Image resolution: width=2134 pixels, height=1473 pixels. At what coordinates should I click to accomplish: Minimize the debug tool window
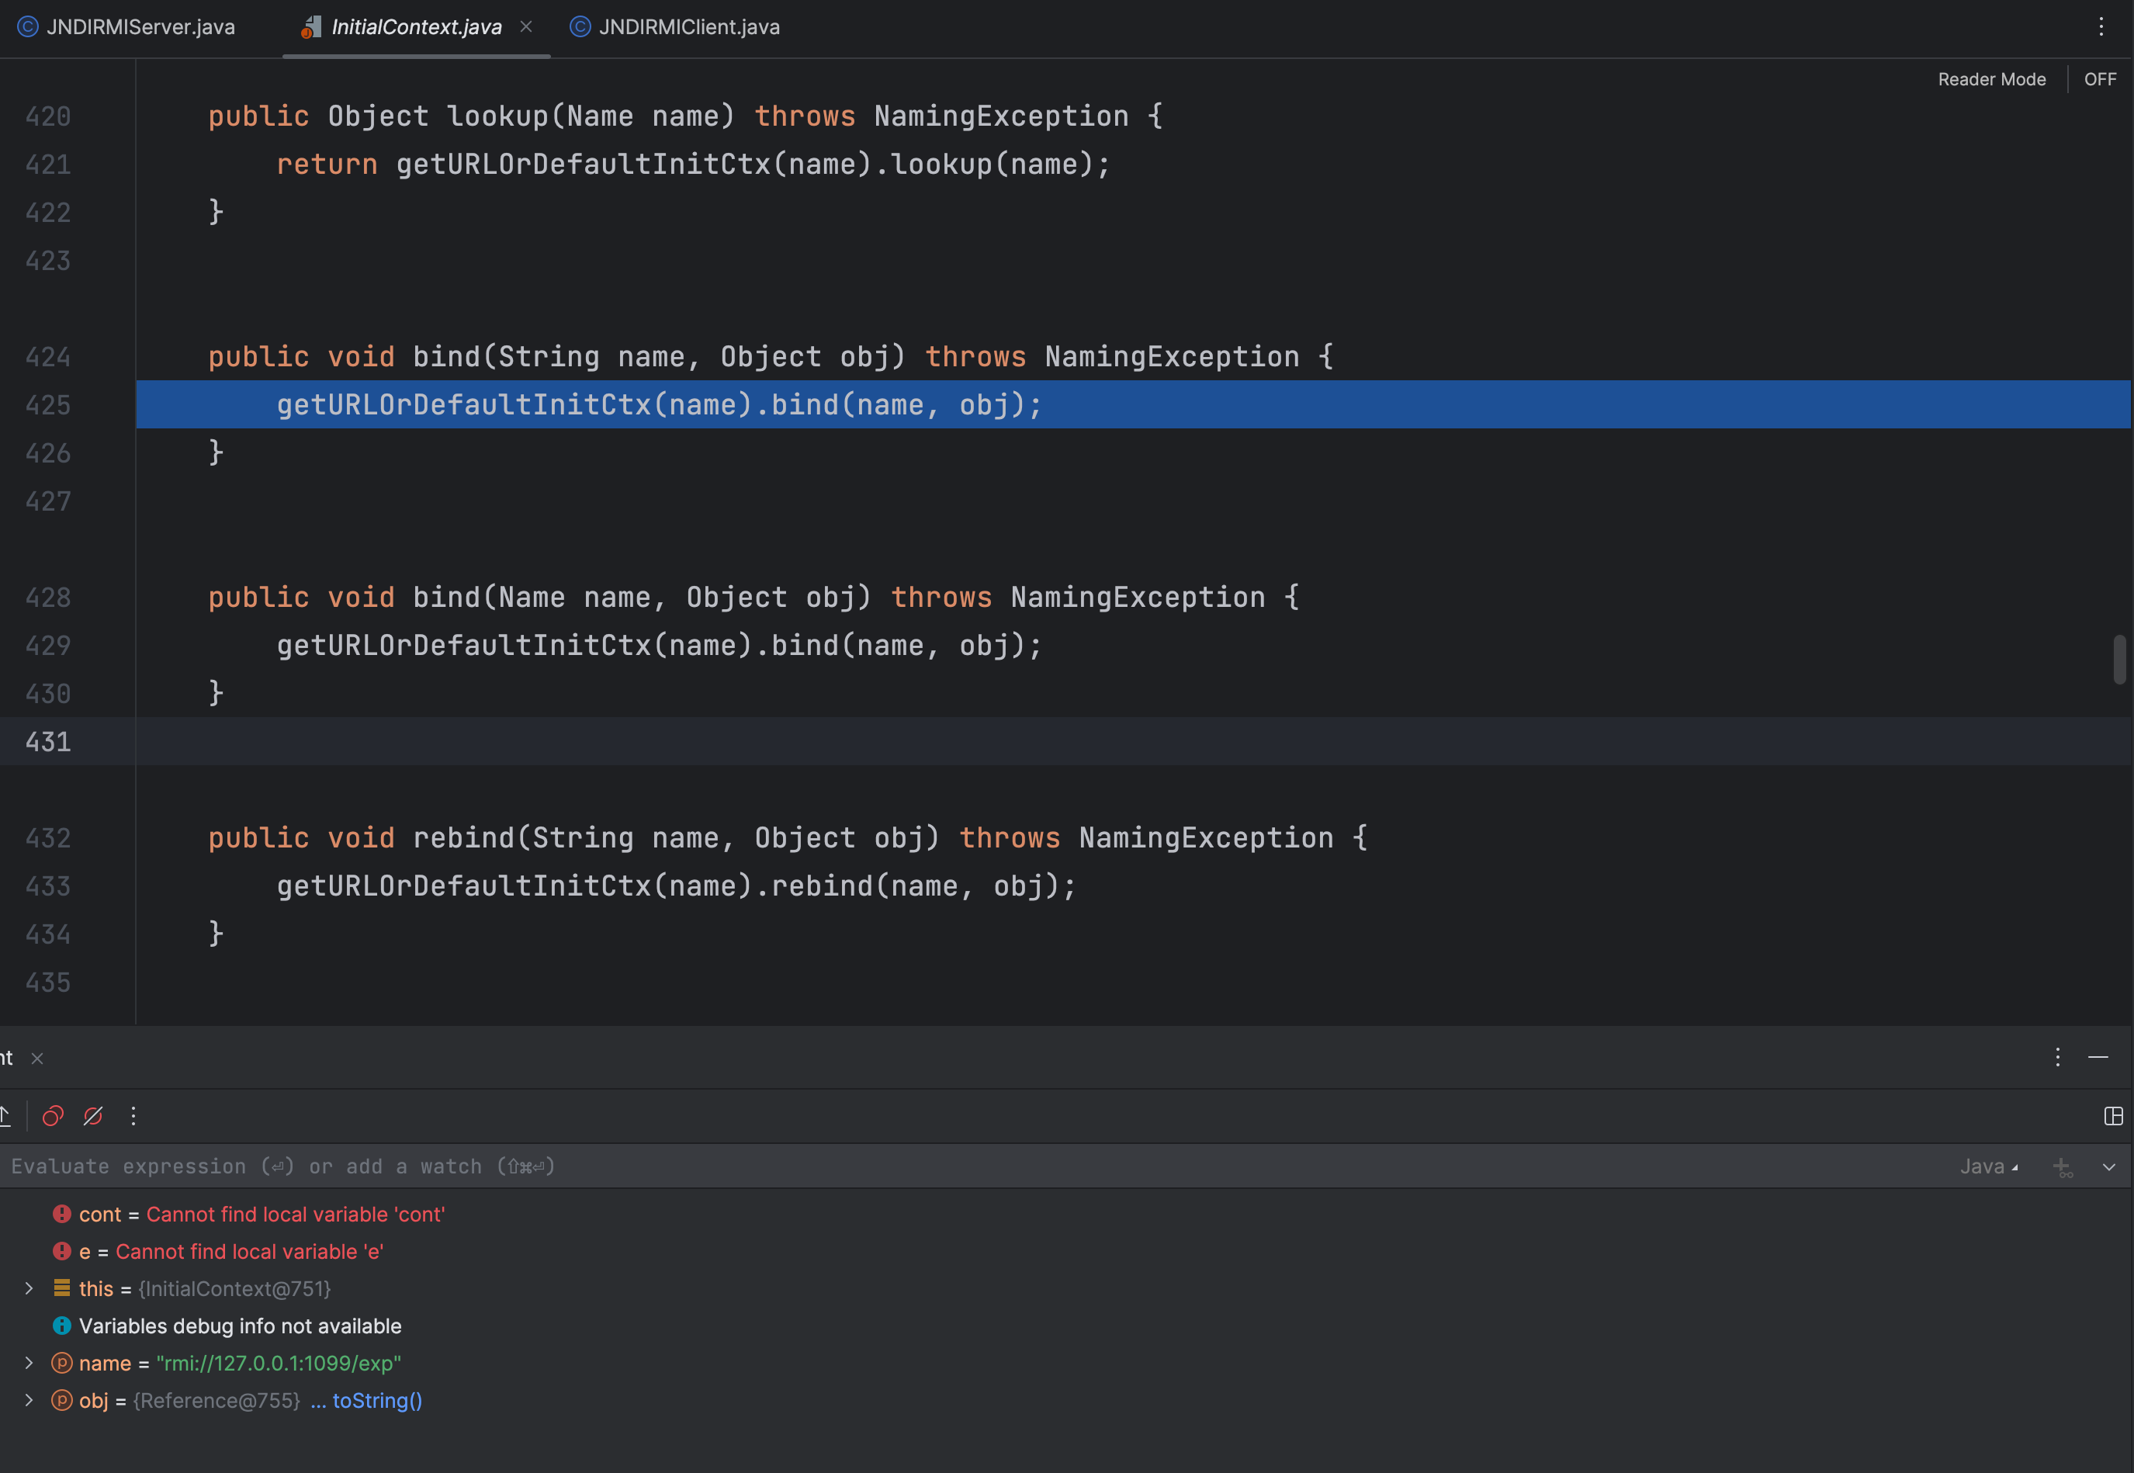[x=2098, y=1057]
